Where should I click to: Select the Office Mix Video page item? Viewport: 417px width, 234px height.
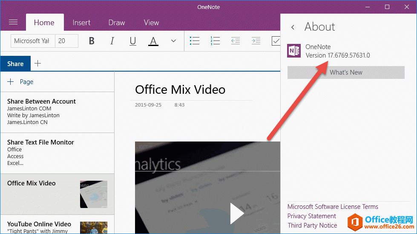point(58,194)
